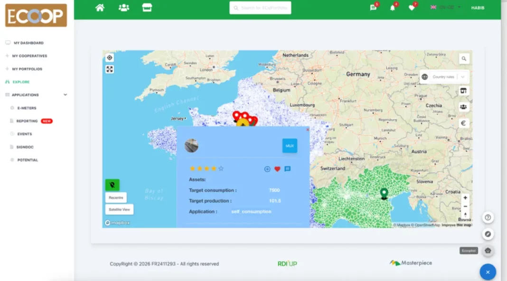Screen dimensions: 507x281
Task: Rate with the fifth empty star
Action: coord(221,169)
